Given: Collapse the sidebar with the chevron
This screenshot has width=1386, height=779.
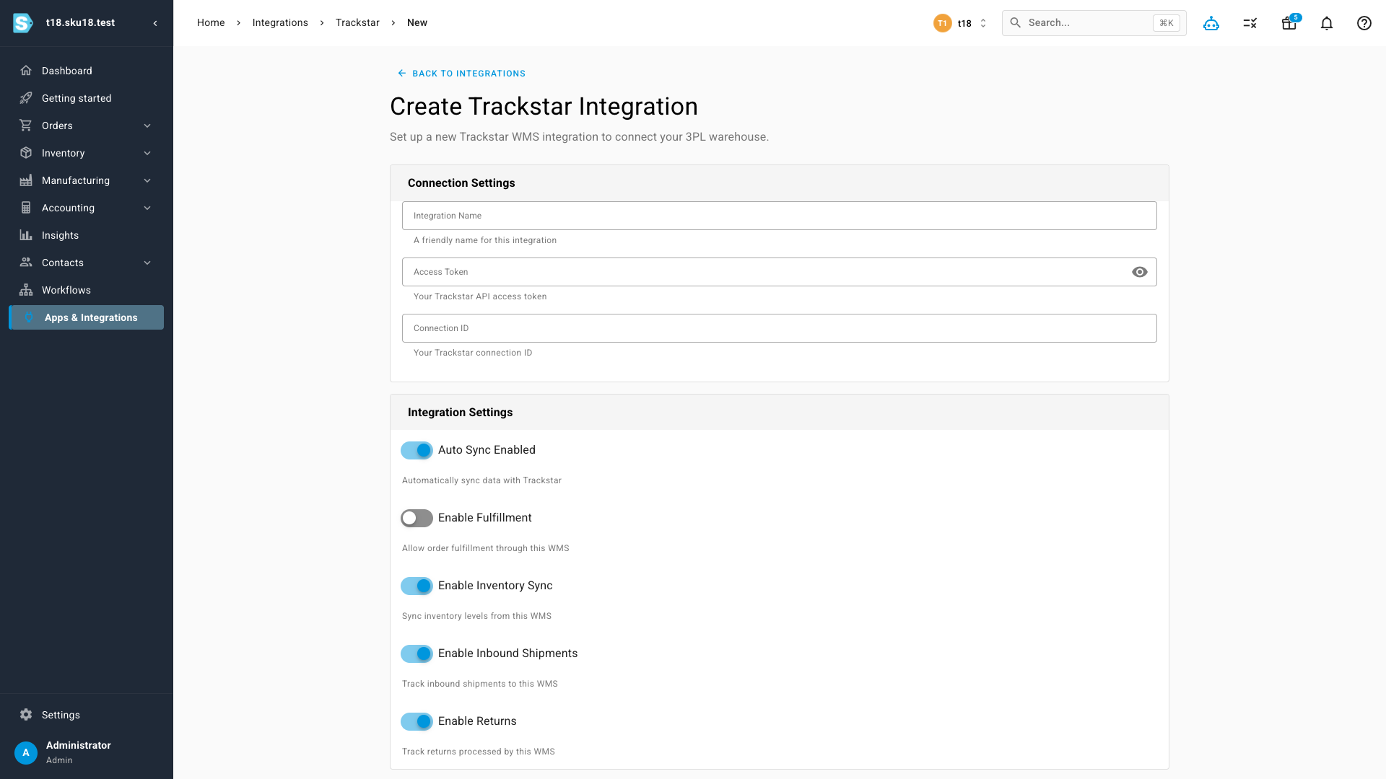Looking at the screenshot, I should tap(155, 23).
